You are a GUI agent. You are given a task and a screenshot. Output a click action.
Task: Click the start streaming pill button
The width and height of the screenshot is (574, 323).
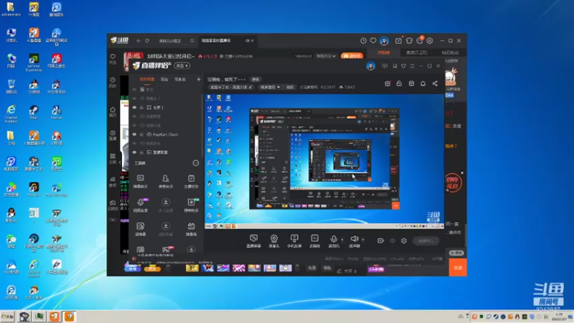click(425, 240)
